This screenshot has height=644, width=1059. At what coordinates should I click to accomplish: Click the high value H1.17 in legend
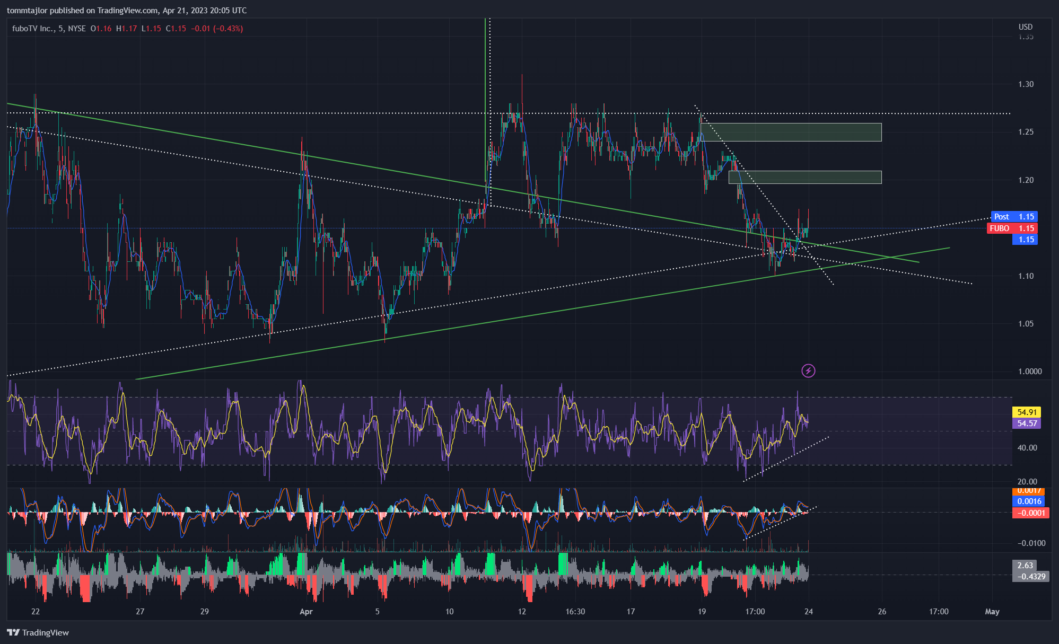coord(126,29)
